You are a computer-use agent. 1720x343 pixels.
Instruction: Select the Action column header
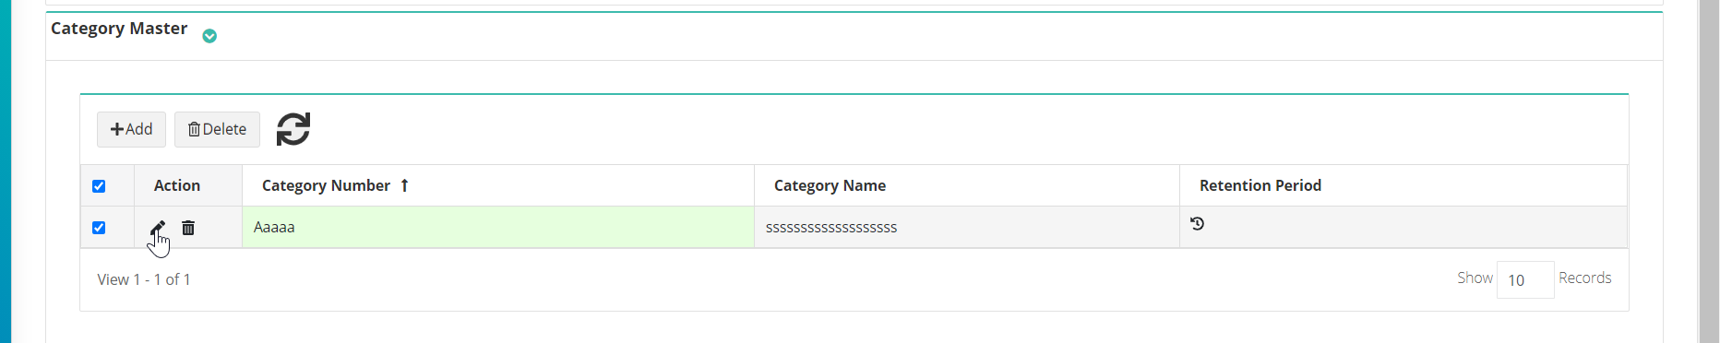[177, 185]
